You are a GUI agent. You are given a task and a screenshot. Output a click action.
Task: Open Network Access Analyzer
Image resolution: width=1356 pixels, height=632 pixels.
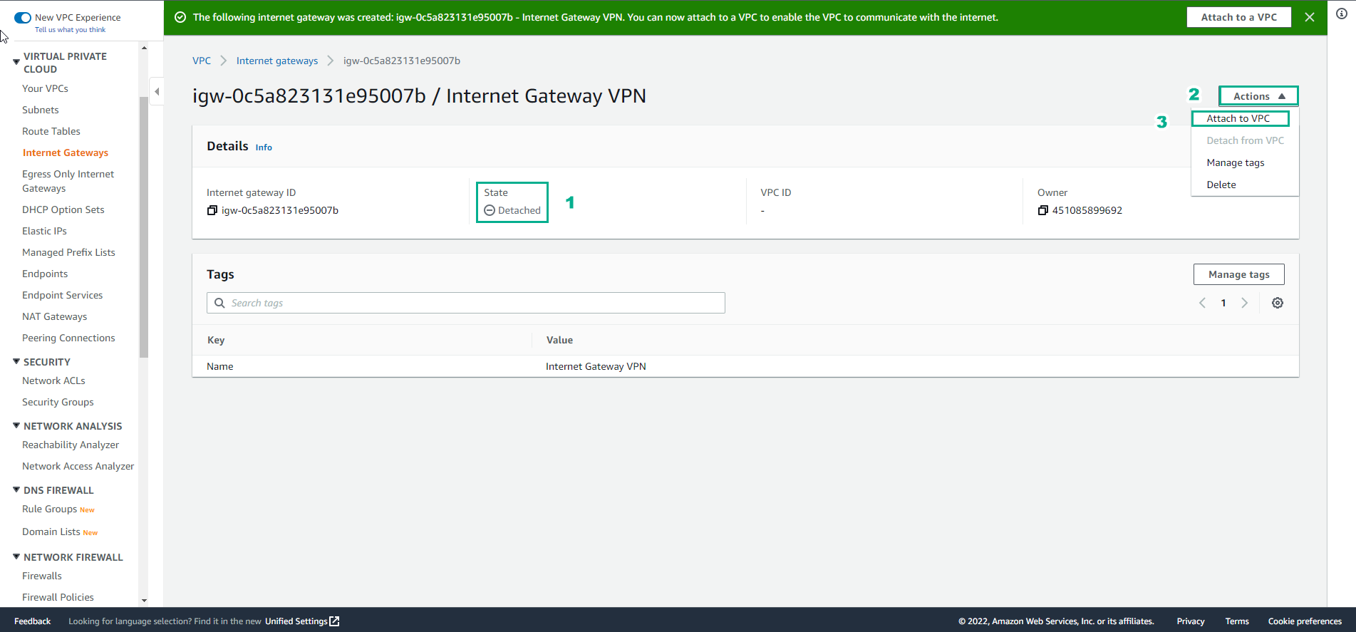78,466
